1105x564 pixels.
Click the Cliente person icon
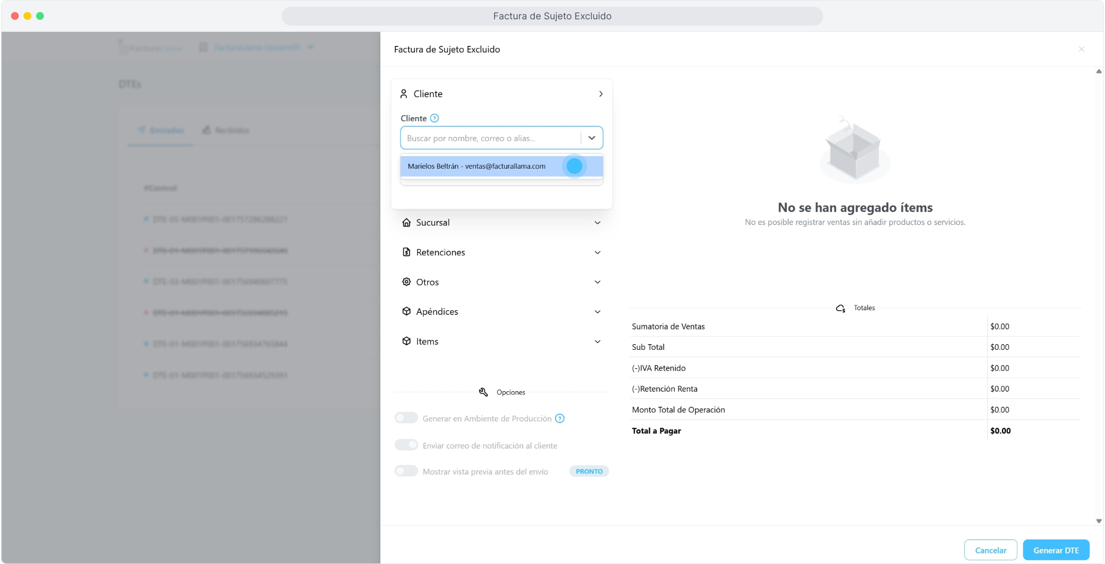(404, 94)
